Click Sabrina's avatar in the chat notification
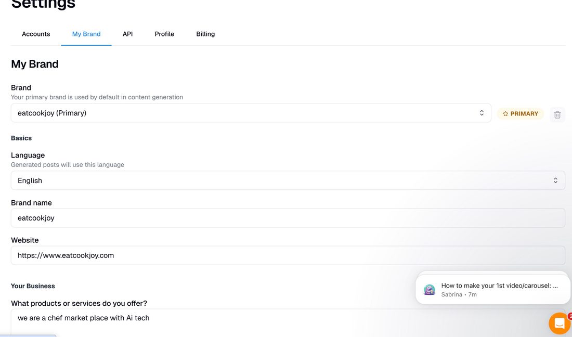Screen dimensions: 572x337 point(430,290)
